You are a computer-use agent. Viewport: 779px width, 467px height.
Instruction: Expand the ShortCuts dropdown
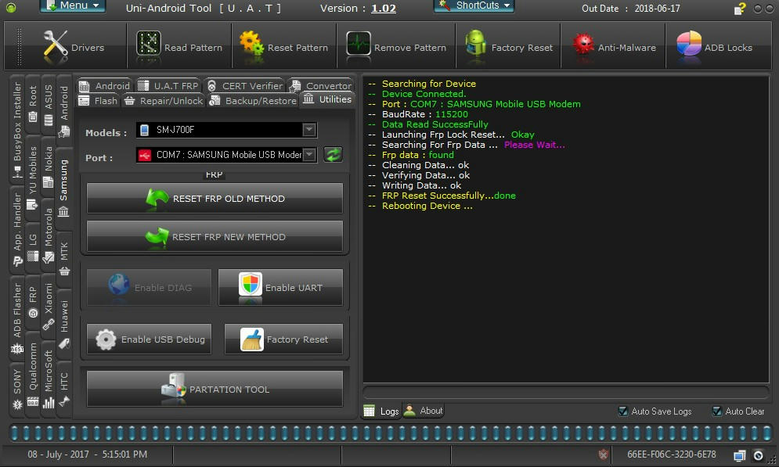[474, 6]
